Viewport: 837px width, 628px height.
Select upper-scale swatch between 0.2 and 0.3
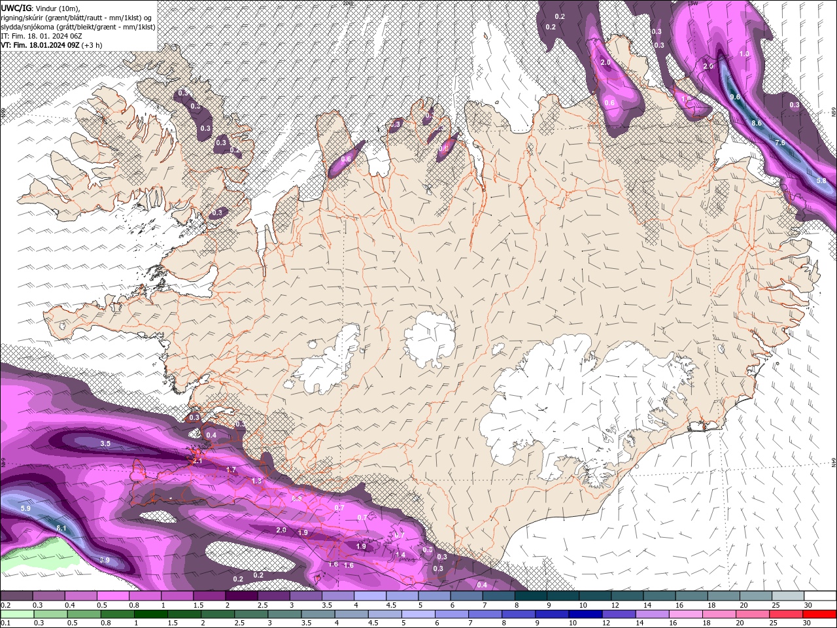(16, 596)
